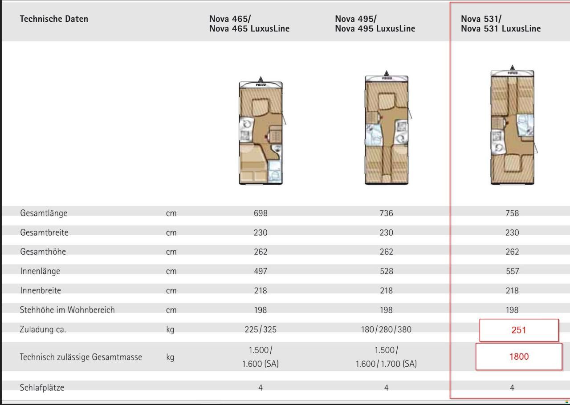Click the Gesamthöhe value 262 for Nova 495
The height and width of the screenshot is (405, 570).
pos(386,252)
